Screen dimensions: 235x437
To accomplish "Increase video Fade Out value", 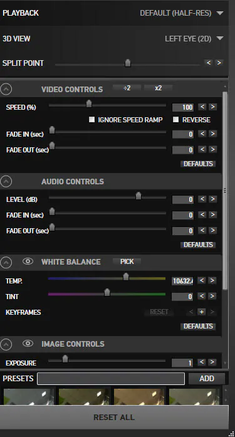I will point(212,149).
